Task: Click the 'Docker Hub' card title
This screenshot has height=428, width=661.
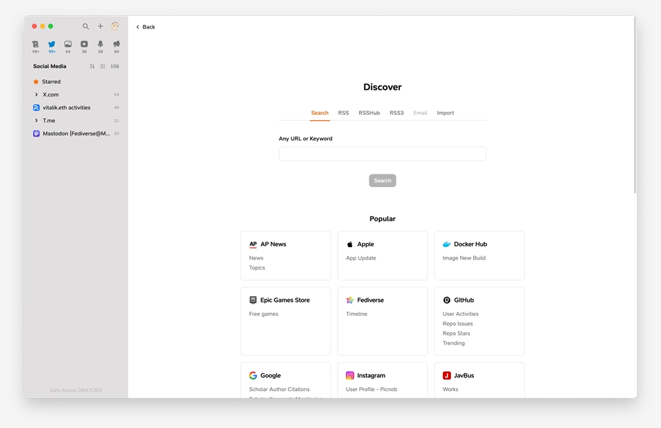Action: tap(471, 244)
